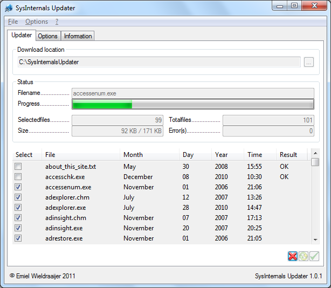
Task: Click the file list scrollbar up arrow
Action: 315,153
